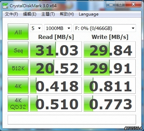144x131 pixels.
Task: Click the CrystalDiskMark app icon in title bar
Action: (x=5, y=6)
